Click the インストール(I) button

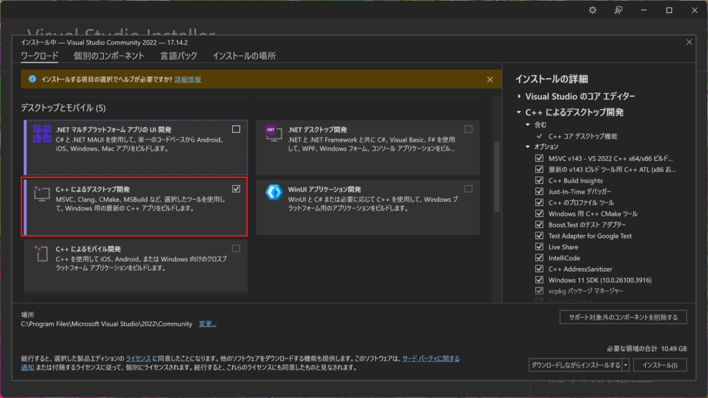(x=660, y=365)
